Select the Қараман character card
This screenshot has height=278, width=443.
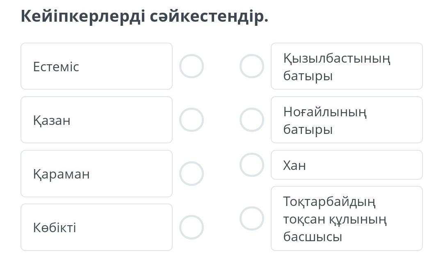pyautogui.click(x=96, y=174)
